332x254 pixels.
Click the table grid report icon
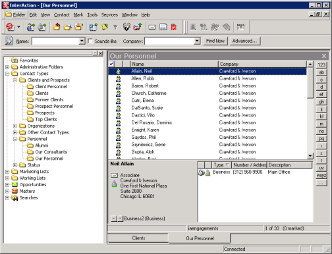click(x=163, y=27)
